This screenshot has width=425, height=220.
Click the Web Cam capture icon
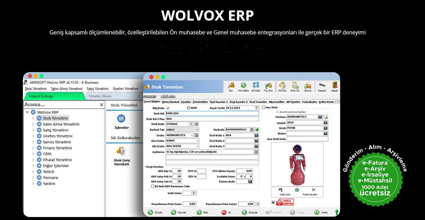[x=280, y=190]
